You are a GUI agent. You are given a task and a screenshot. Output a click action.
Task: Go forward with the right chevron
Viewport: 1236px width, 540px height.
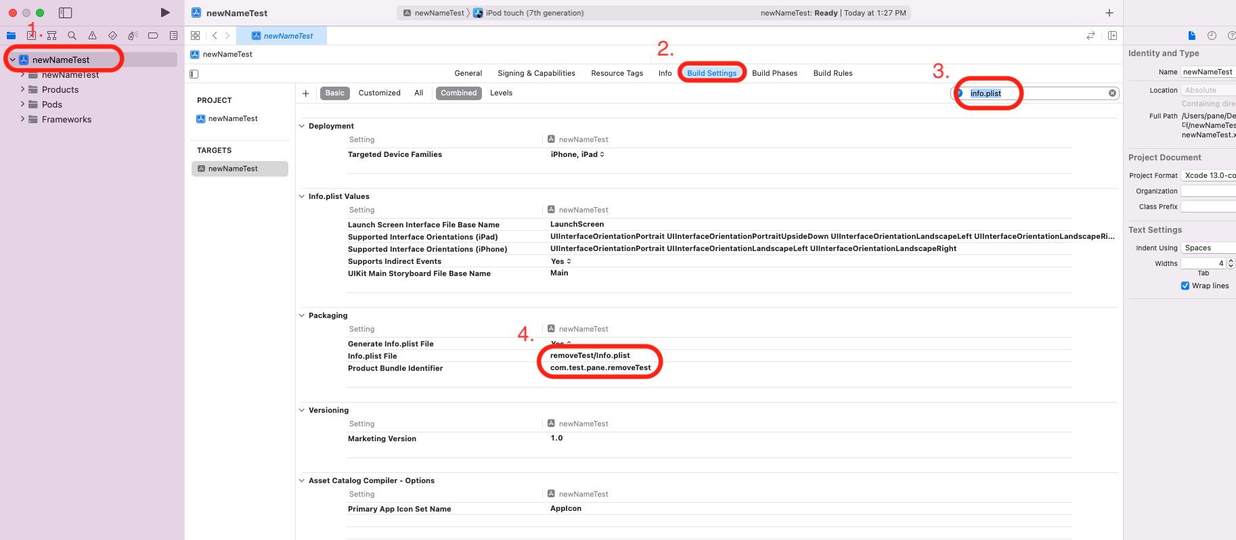pyautogui.click(x=227, y=35)
